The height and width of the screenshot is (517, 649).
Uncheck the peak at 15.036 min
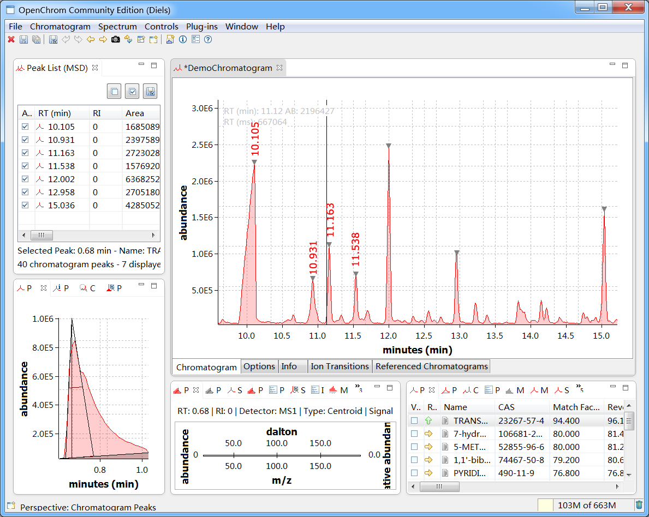point(25,205)
